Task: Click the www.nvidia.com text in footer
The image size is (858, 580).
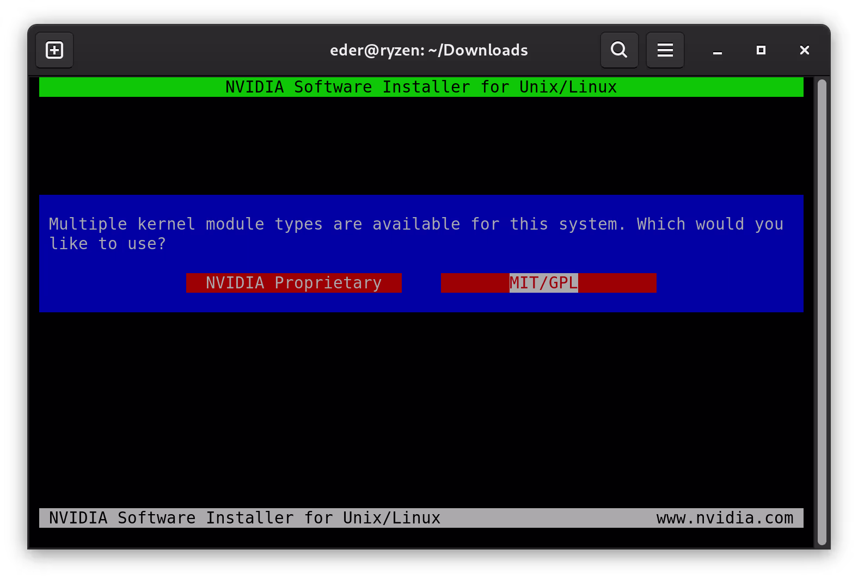Action: coord(725,518)
